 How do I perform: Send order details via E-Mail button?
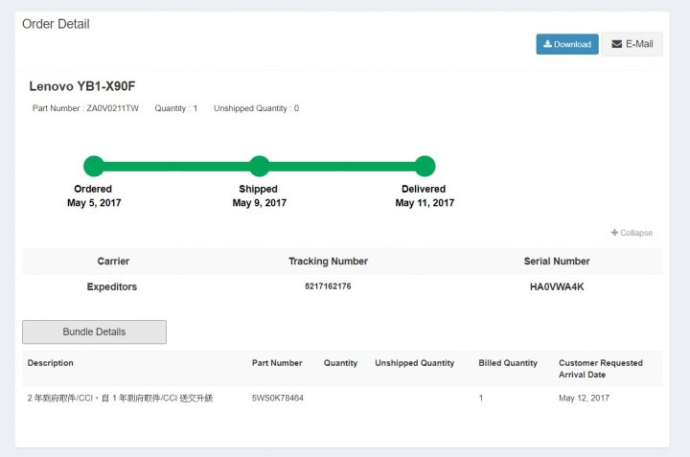(632, 44)
